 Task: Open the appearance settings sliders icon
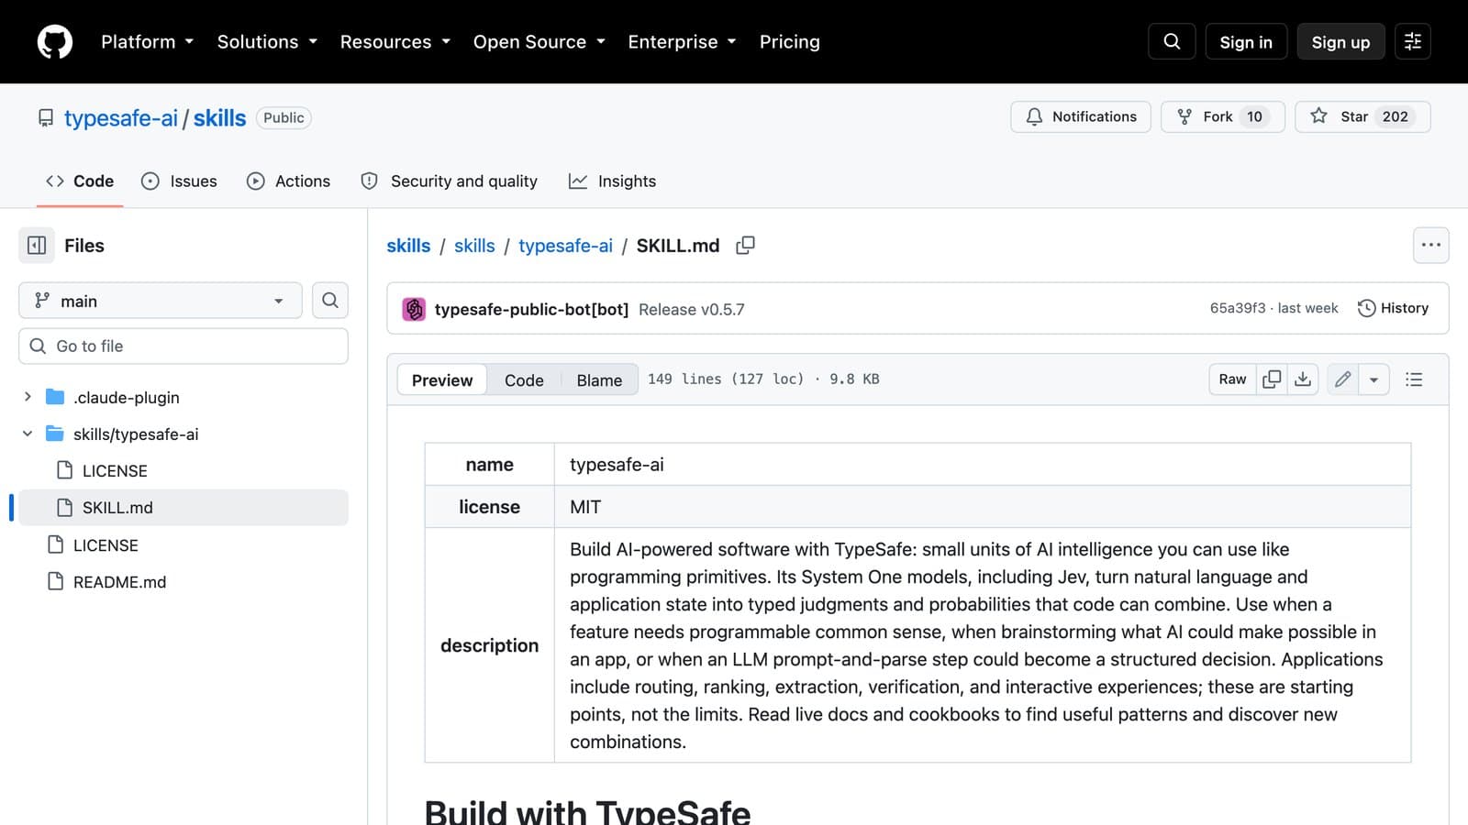[1413, 42]
